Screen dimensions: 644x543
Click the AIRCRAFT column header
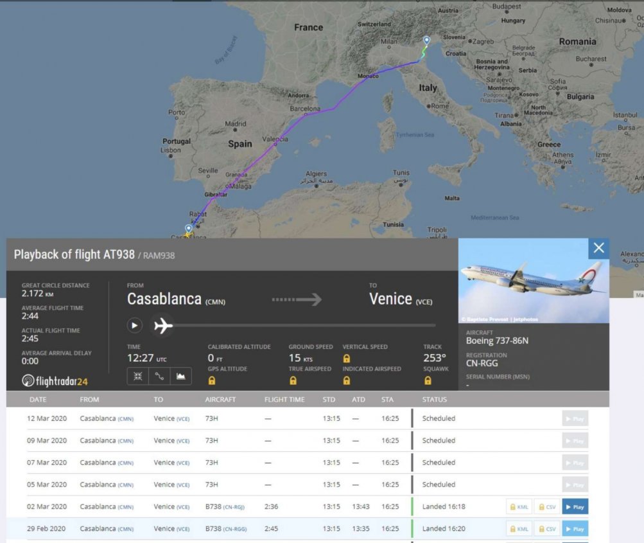point(221,400)
